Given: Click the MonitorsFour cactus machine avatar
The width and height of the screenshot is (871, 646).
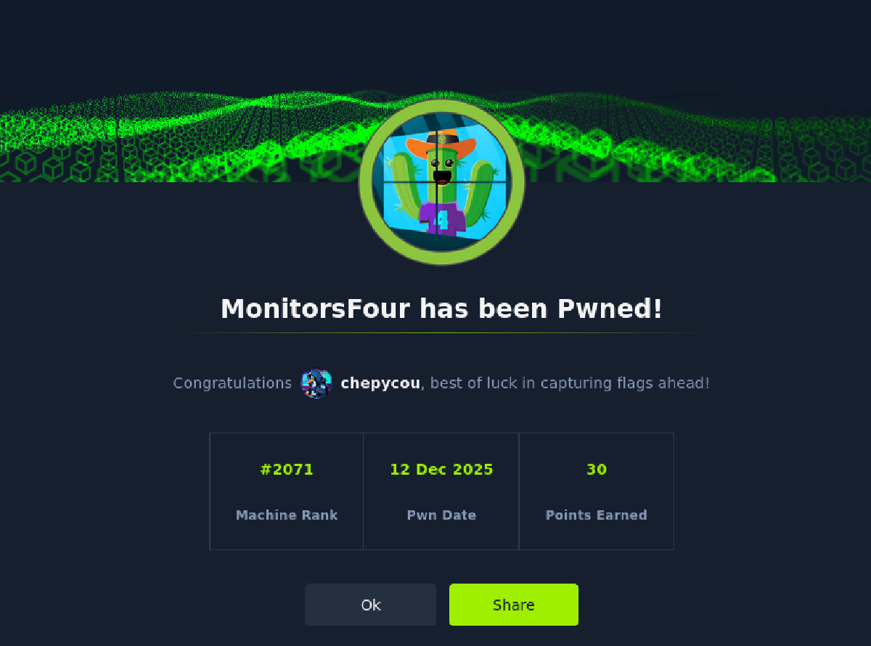Looking at the screenshot, I should (441, 181).
